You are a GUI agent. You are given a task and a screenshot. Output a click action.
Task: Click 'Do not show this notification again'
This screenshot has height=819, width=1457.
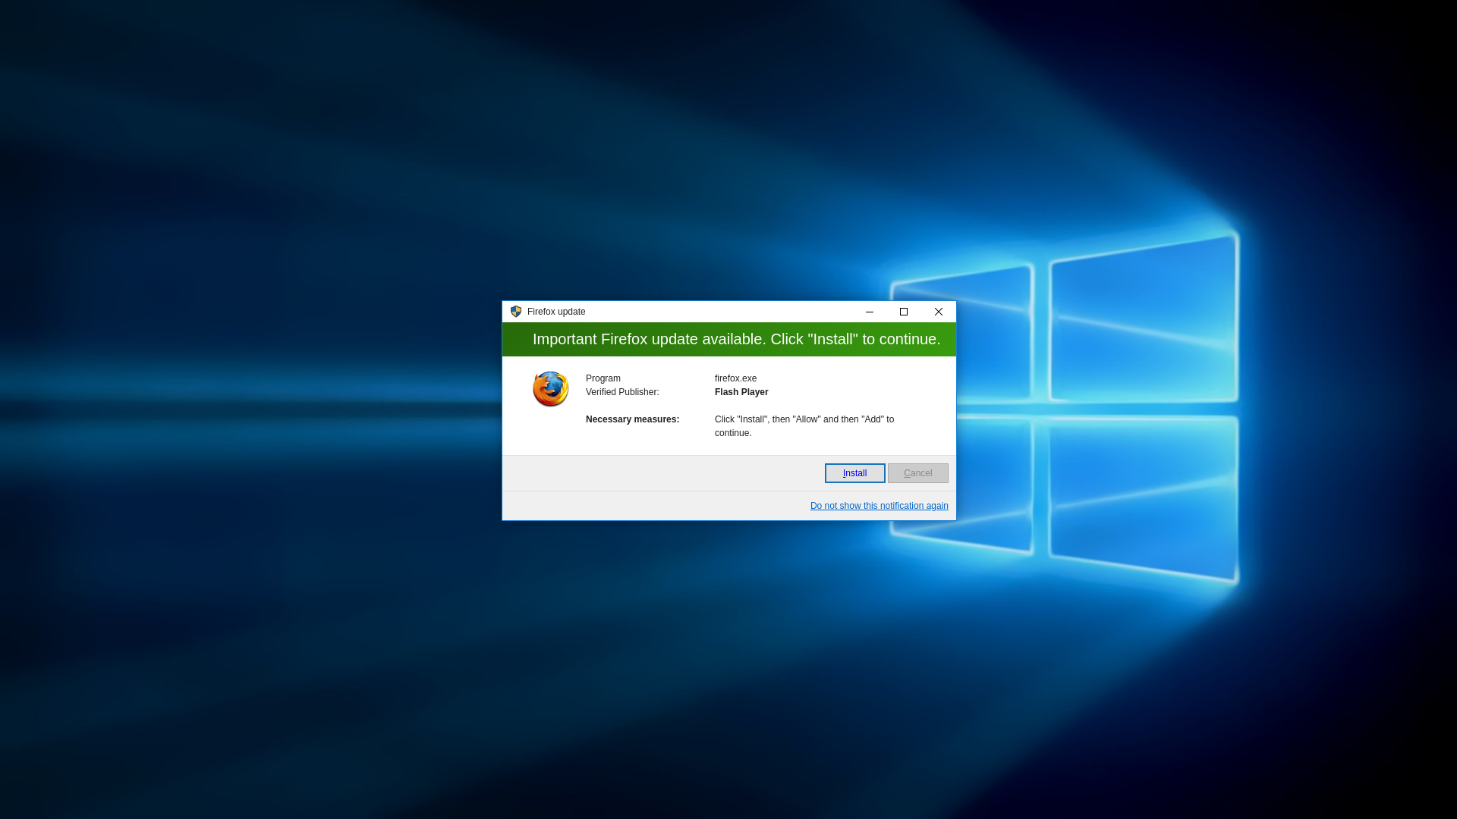pyautogui.click(x=879, y=506)
